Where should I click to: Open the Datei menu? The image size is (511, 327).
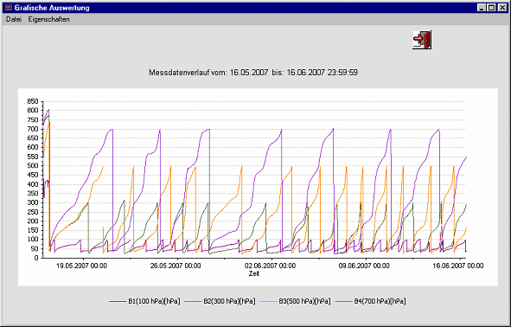[14, 19]
